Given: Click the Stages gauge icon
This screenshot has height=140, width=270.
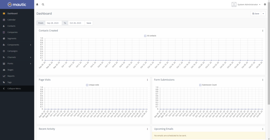Looking at the screenshot, I should [x=4, y=70].
